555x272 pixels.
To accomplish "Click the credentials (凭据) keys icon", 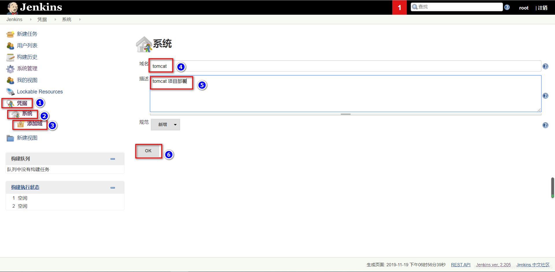I will point(10,104).
